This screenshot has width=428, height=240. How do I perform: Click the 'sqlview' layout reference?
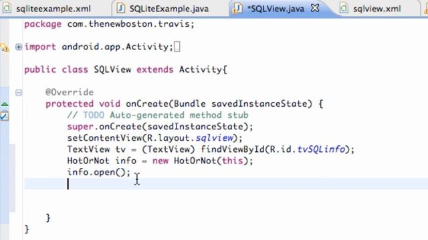(x=215, y=138)
